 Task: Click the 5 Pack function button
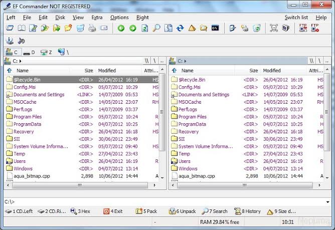pos(146,211)
